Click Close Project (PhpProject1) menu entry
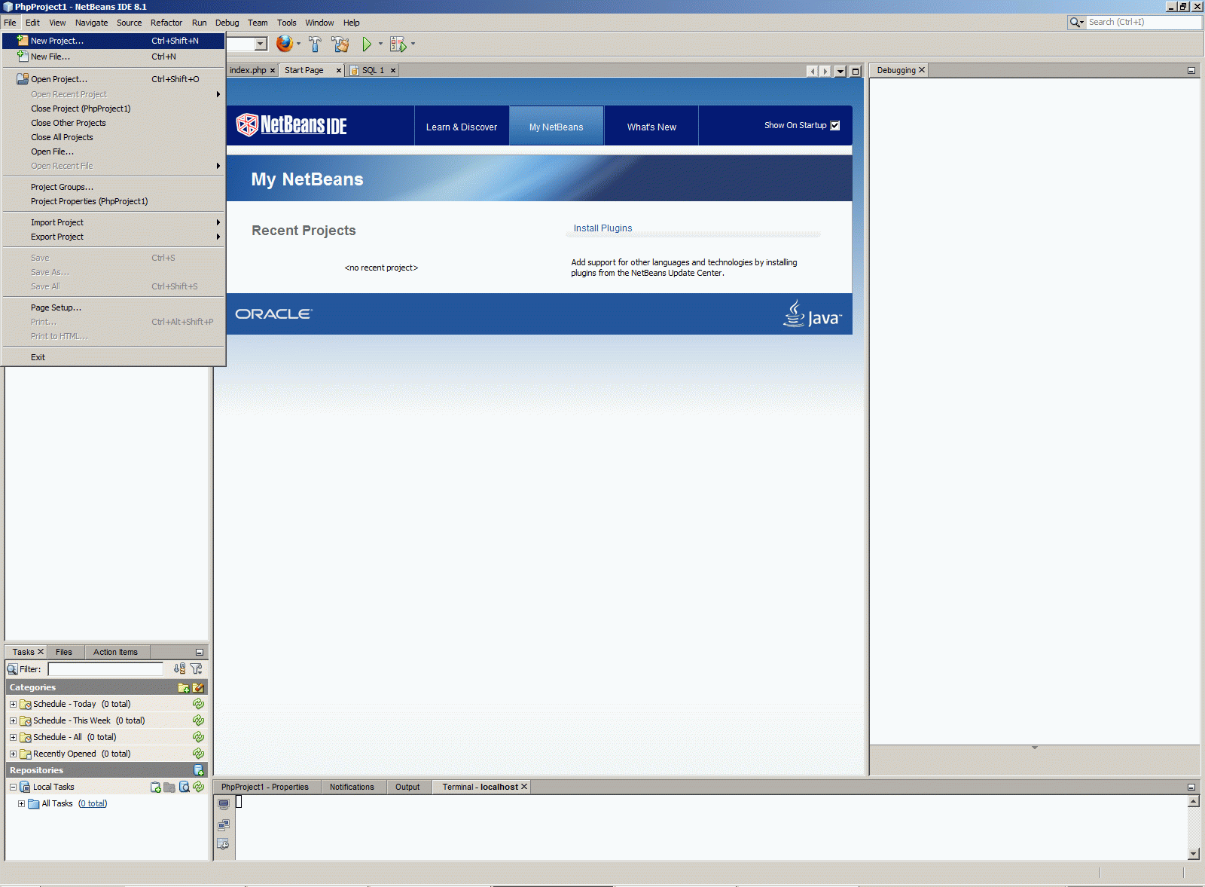 [114, 109]
